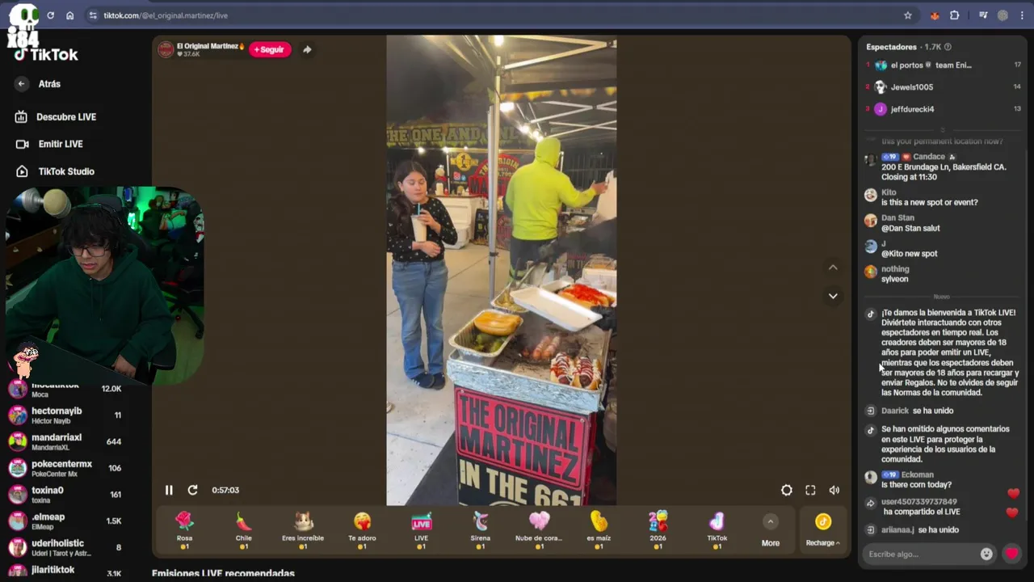The height and width of the screenshot is (582, 1034).
Task: Send the TikTok gift
Action: click(717, 530)
